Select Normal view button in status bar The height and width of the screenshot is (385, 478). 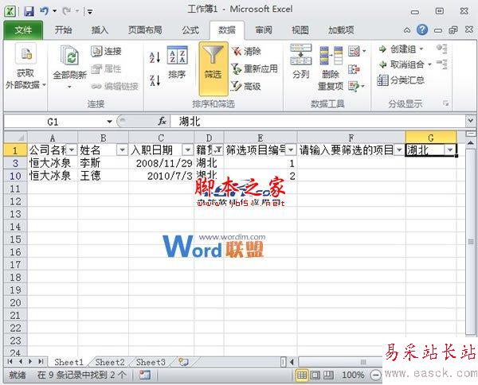point(302,375)
